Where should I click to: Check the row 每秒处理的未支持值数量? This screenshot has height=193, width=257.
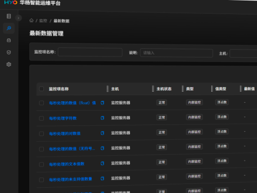point(41,180)
